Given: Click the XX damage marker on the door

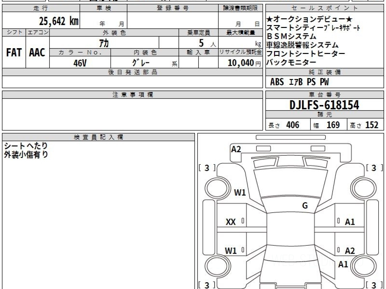Looking at the screenshot, I should point(231,222).
